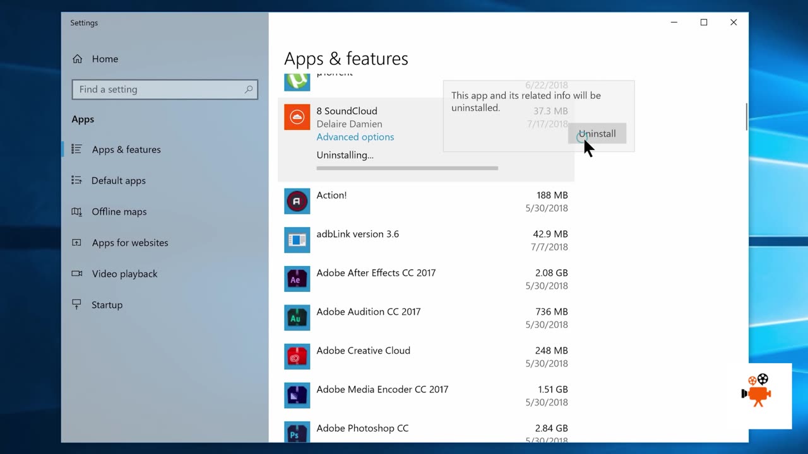Select the Offline maps sidebar icon
The height and width of the screenshot is (454, 808).
[x=77, y=212]
